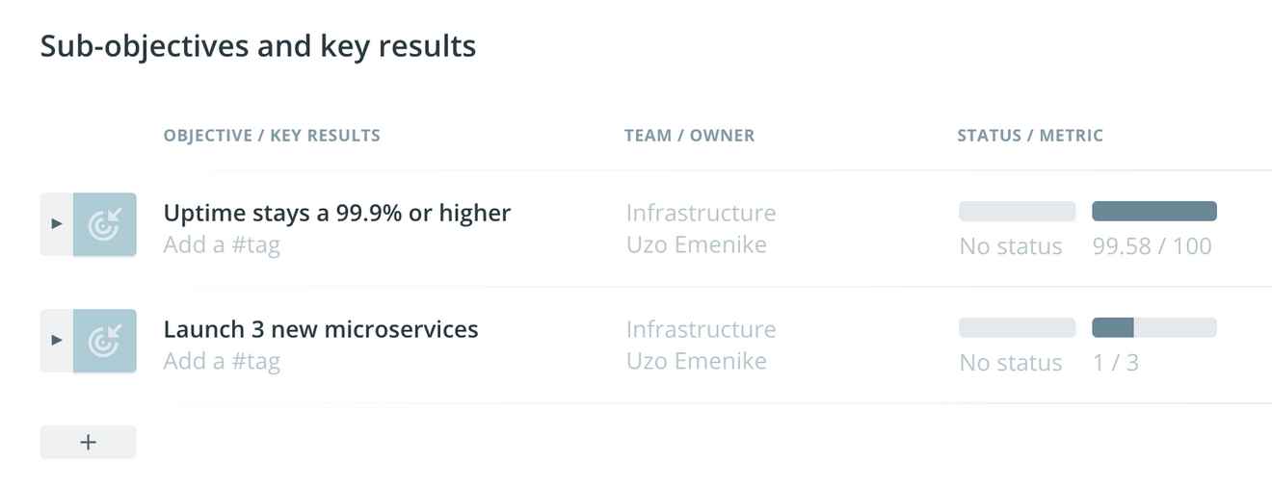Click owner Uzo Emenike on microservices row
Screen dimensions: 1272x487
(x=697, y=361)
